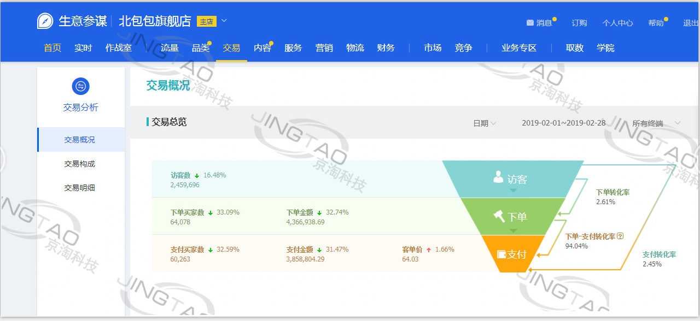This screenshot has width=700, height=321.
Task: Go to the 市场 navigation tab
Action: (433, 48)
